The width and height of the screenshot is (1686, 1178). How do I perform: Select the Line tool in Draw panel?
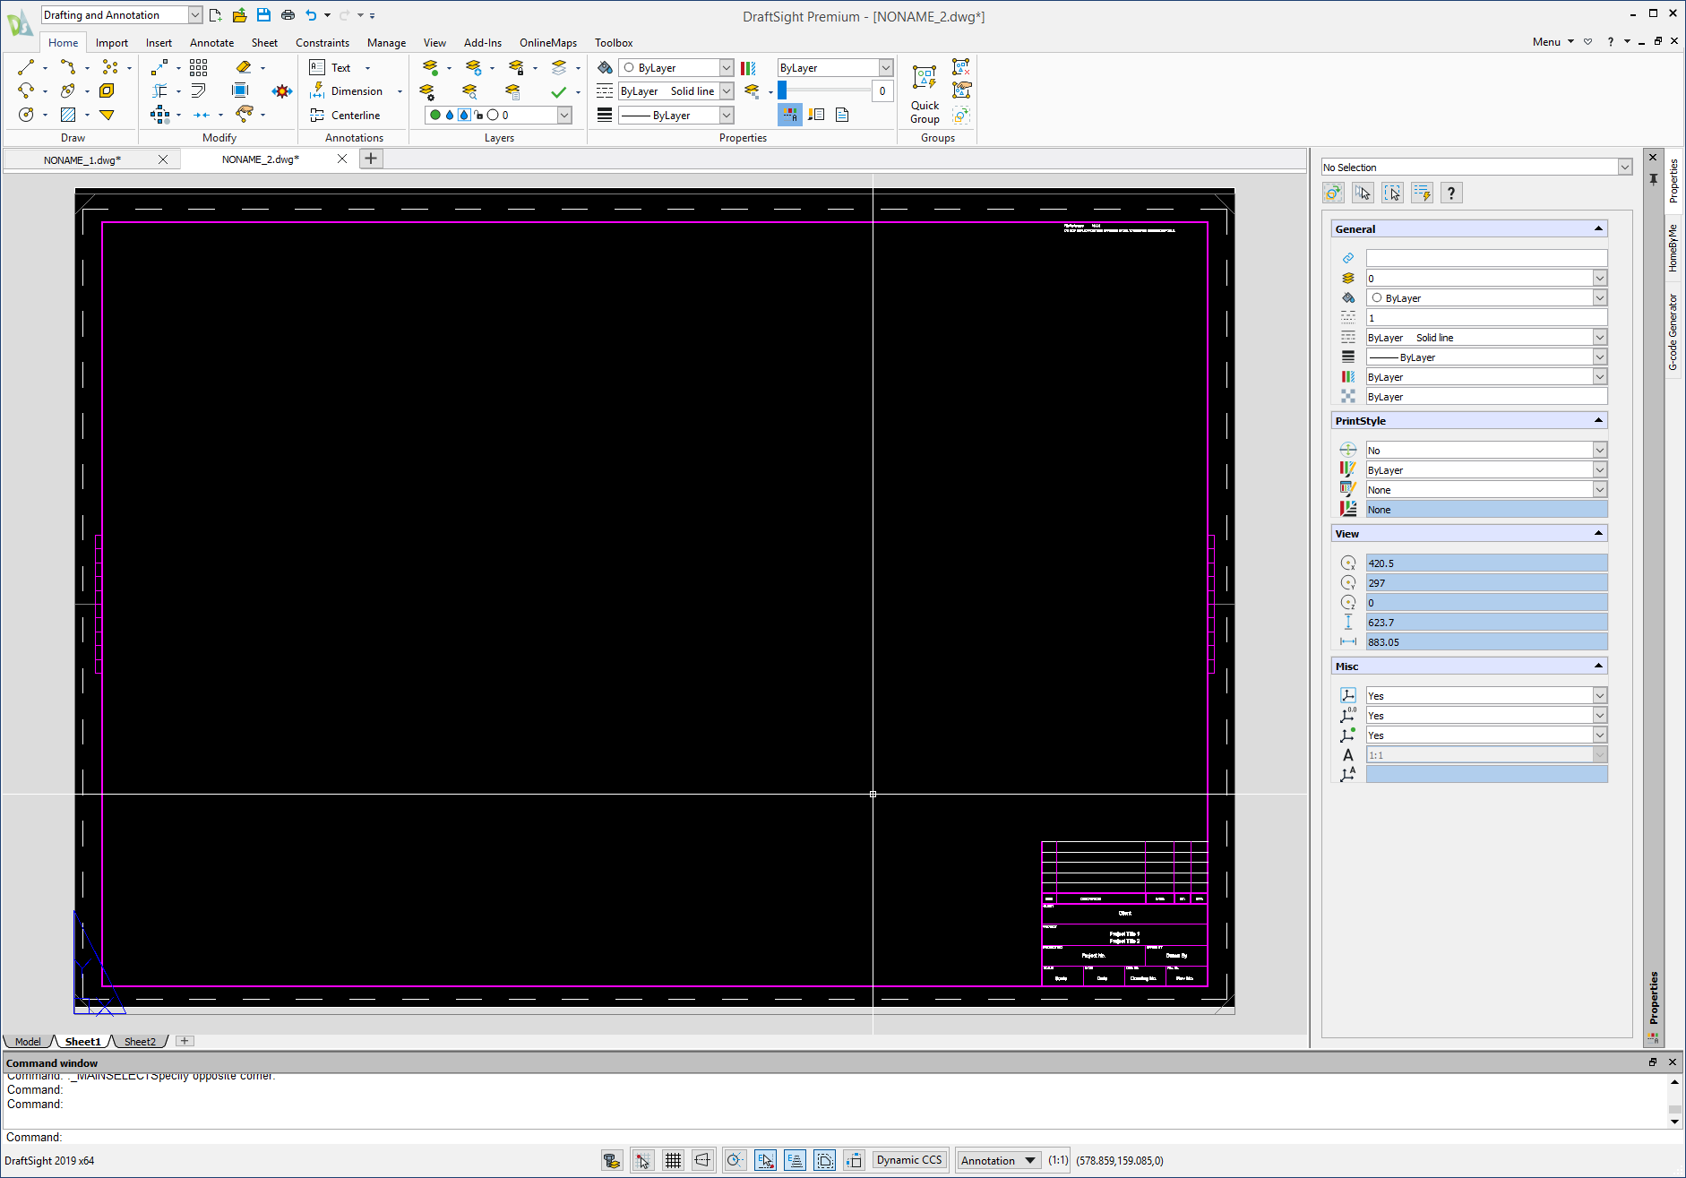(x=26, y=67)
